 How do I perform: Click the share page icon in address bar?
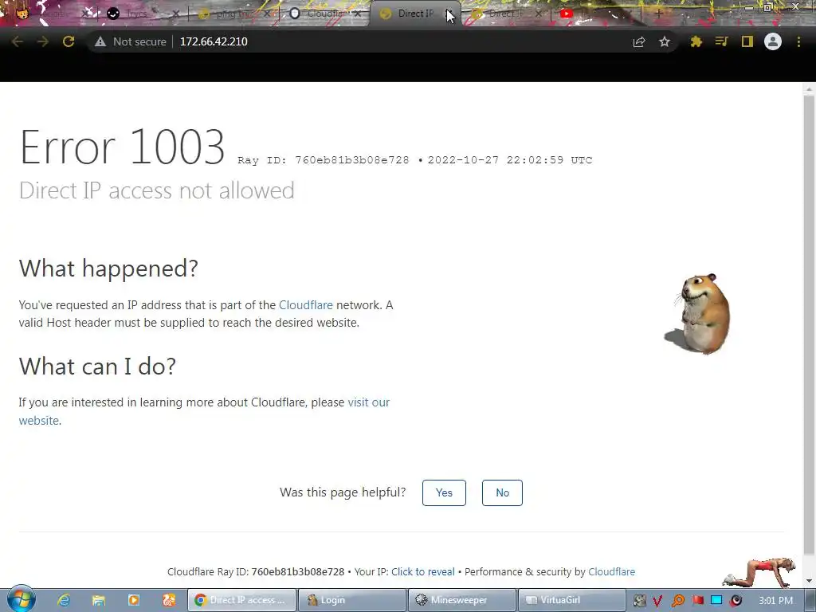click(639, 41)
